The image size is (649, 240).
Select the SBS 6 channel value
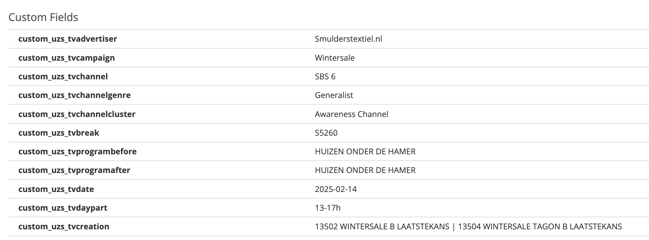point(325,77)
